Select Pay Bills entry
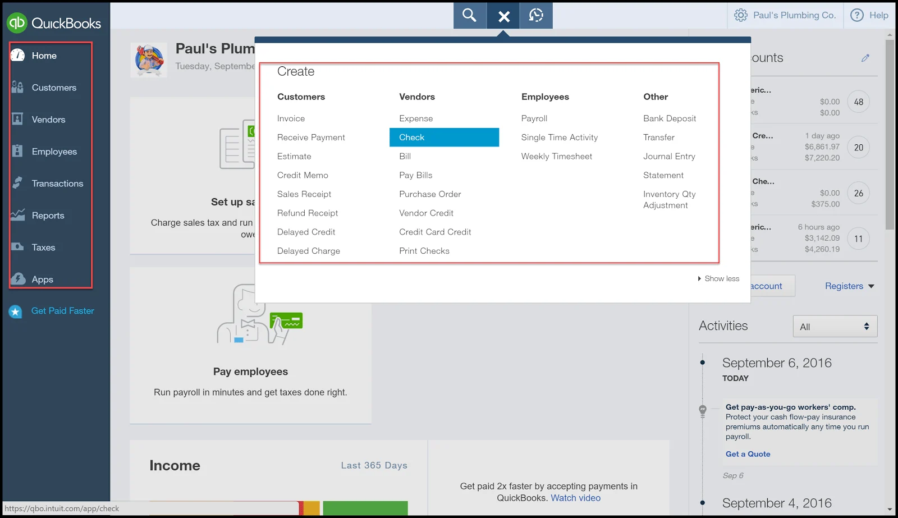 [x=416, y=175]
